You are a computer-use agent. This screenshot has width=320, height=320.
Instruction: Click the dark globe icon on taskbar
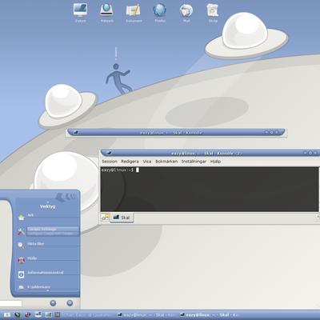click(18, 315)
